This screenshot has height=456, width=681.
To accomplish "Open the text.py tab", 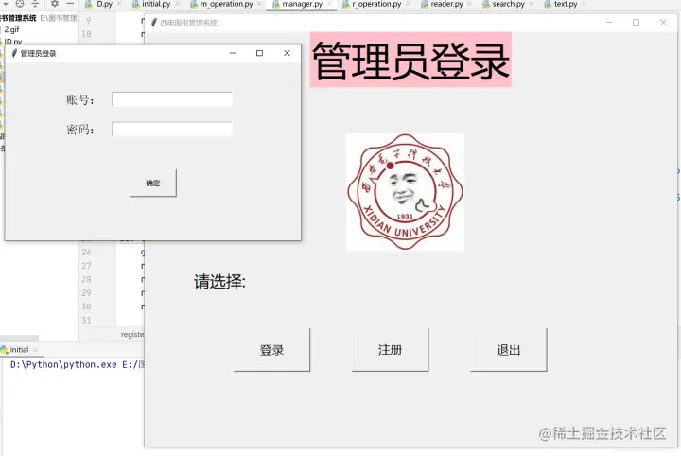I will tap(566, 4).
